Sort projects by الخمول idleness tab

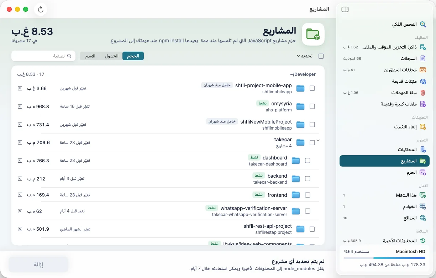pyautogui.click(x=111, y=56)
